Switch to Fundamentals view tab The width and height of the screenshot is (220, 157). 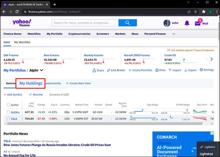[x=53, y=83]
